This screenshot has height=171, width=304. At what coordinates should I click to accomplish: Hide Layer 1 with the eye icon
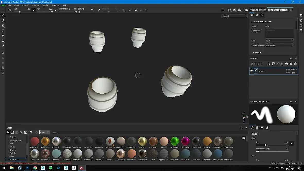(x=251, y=71)
